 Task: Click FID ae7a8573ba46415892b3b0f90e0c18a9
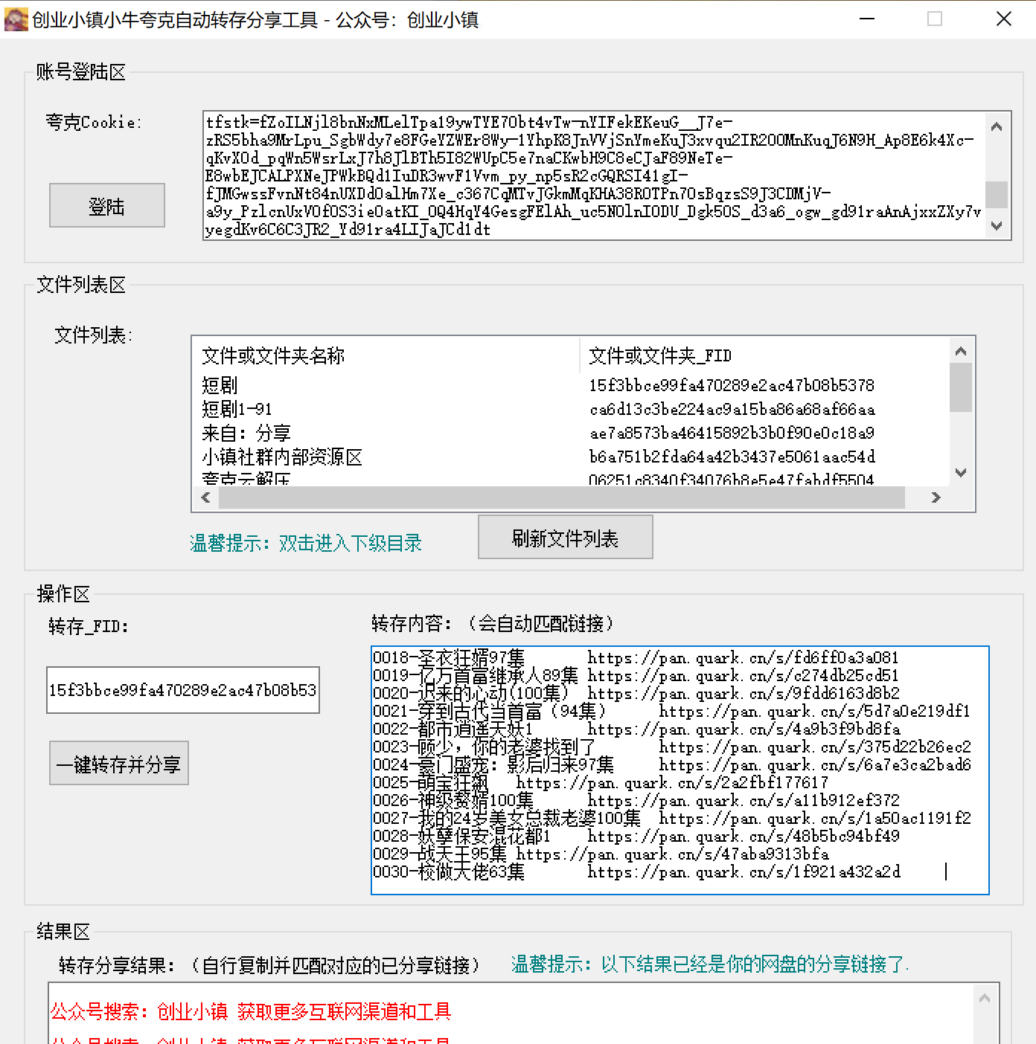(x=732, y=433)
